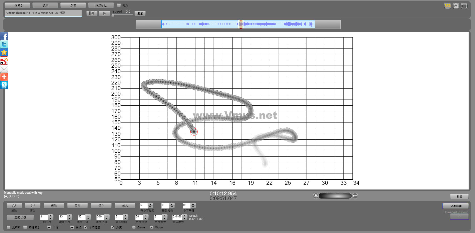Viewport: 475px width, 233px height.
Task: Increase the 结束小节 end bar value
Action: click(x=70, y=216)
